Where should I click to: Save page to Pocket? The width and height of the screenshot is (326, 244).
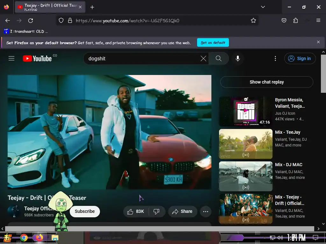coord(284,20)
